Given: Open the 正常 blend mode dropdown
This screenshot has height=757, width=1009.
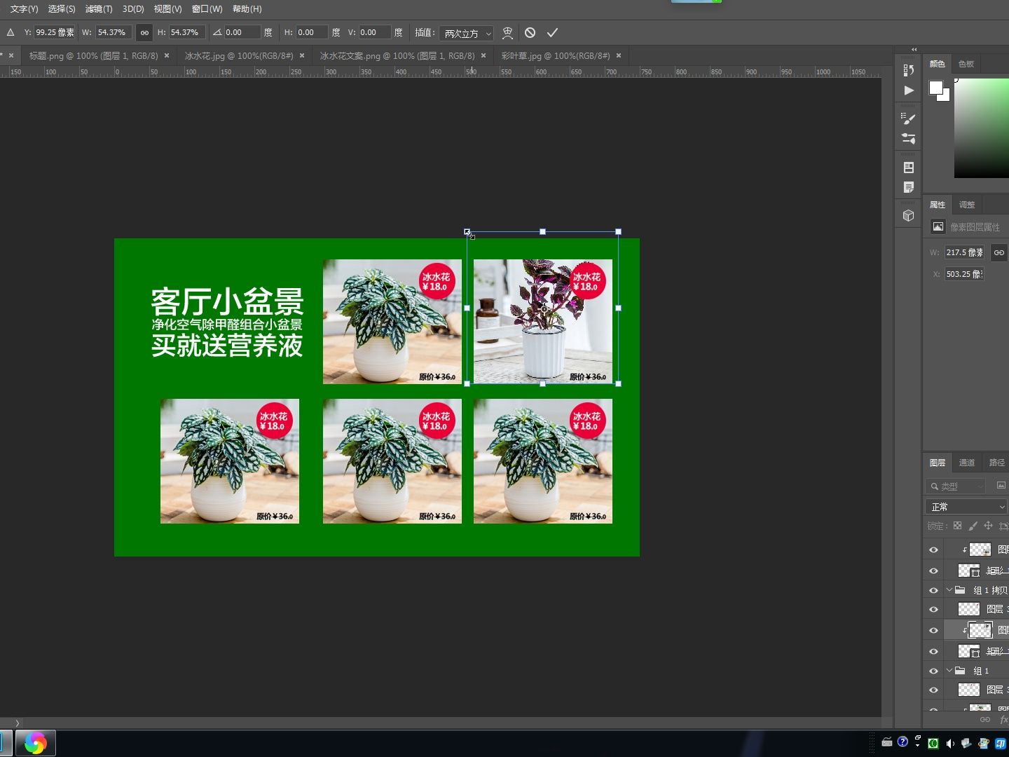Looking at the screenshot, I should pyautogui.click(x=965, y=506).
